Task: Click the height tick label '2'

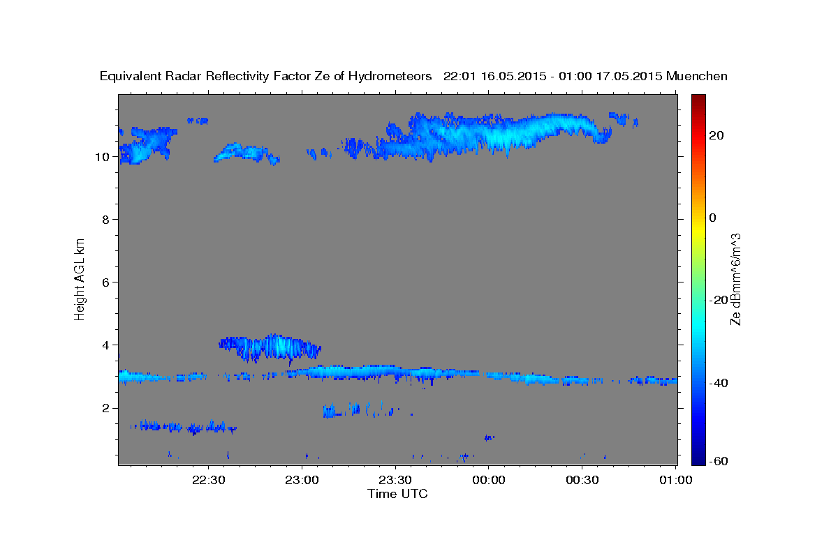Action: point(105,408)
